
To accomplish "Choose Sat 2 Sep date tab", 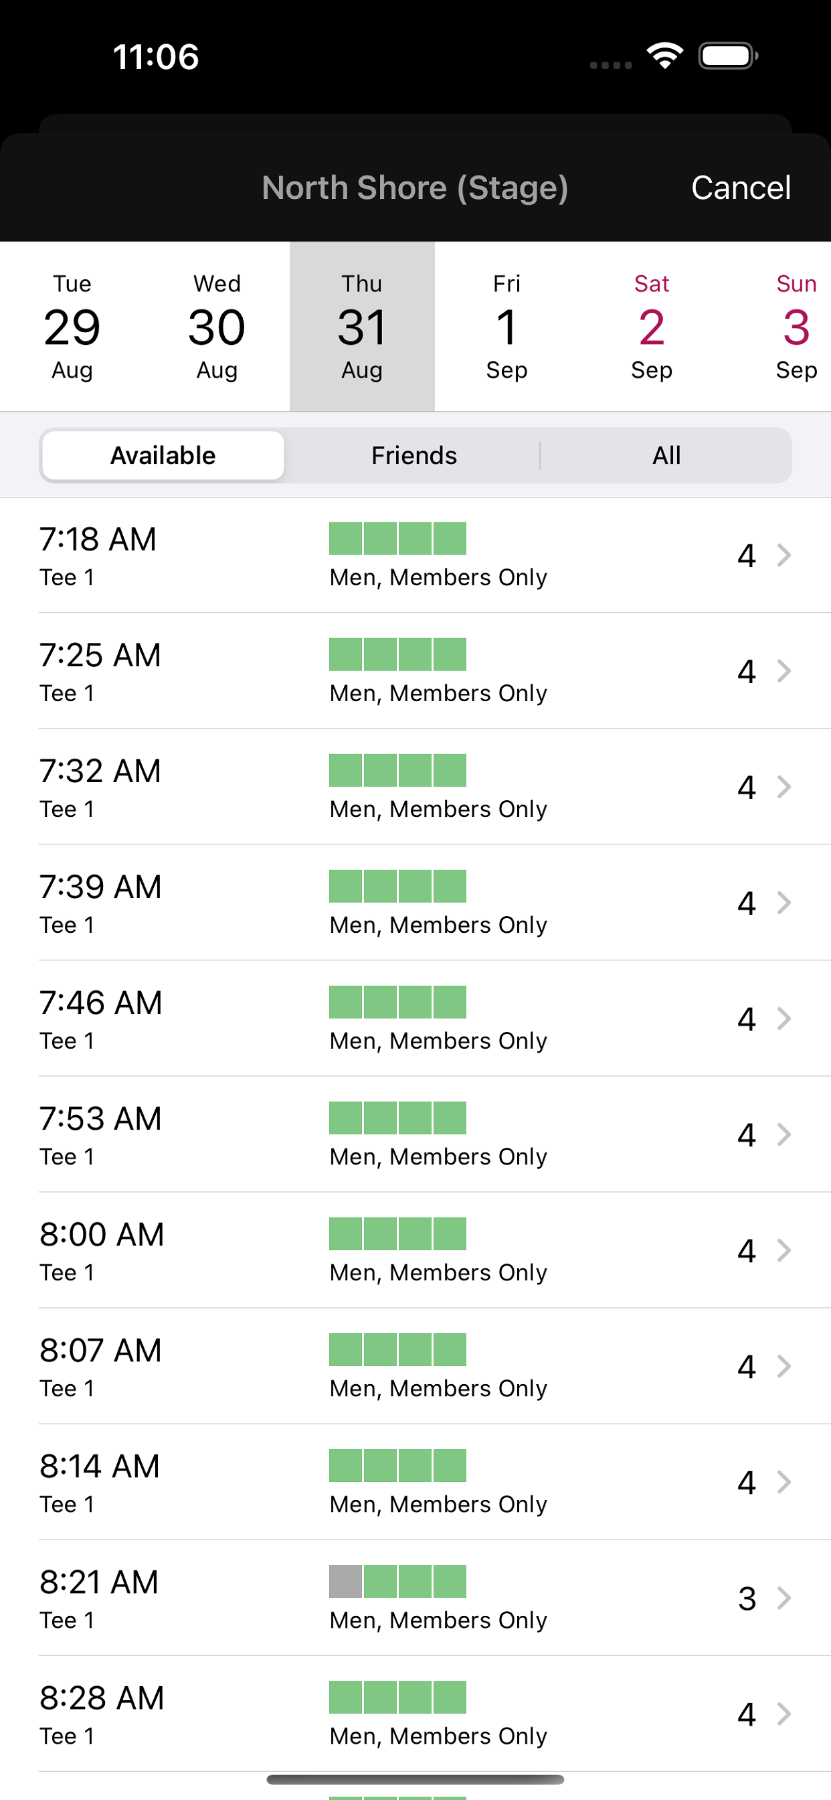I will pos(651,326).
